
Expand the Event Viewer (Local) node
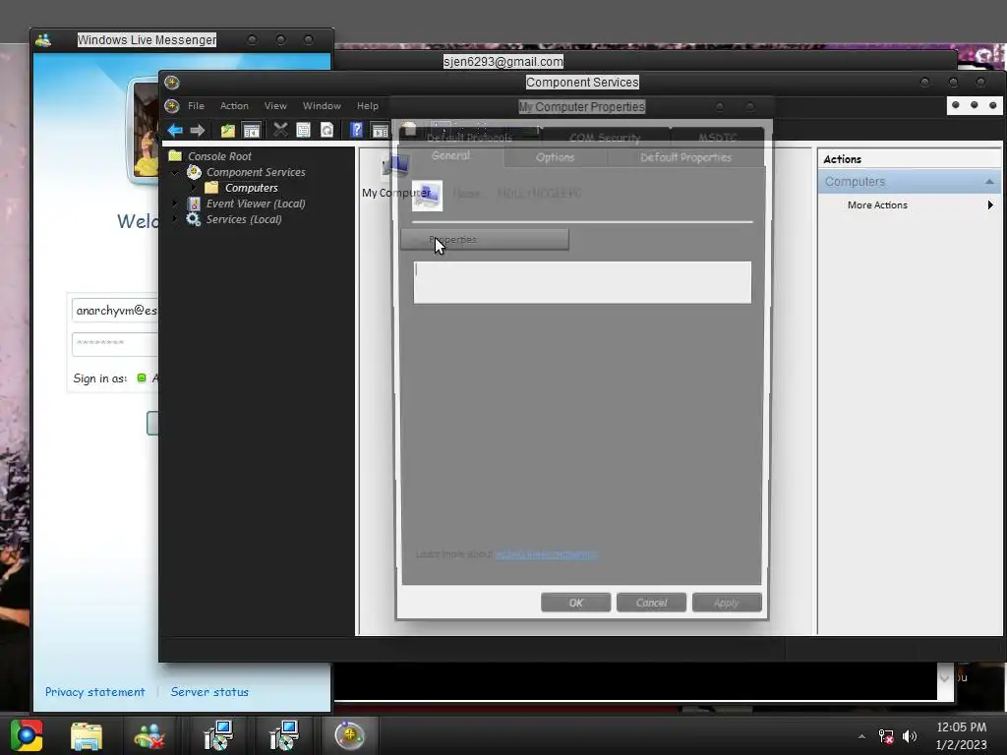tap(175, 203)
